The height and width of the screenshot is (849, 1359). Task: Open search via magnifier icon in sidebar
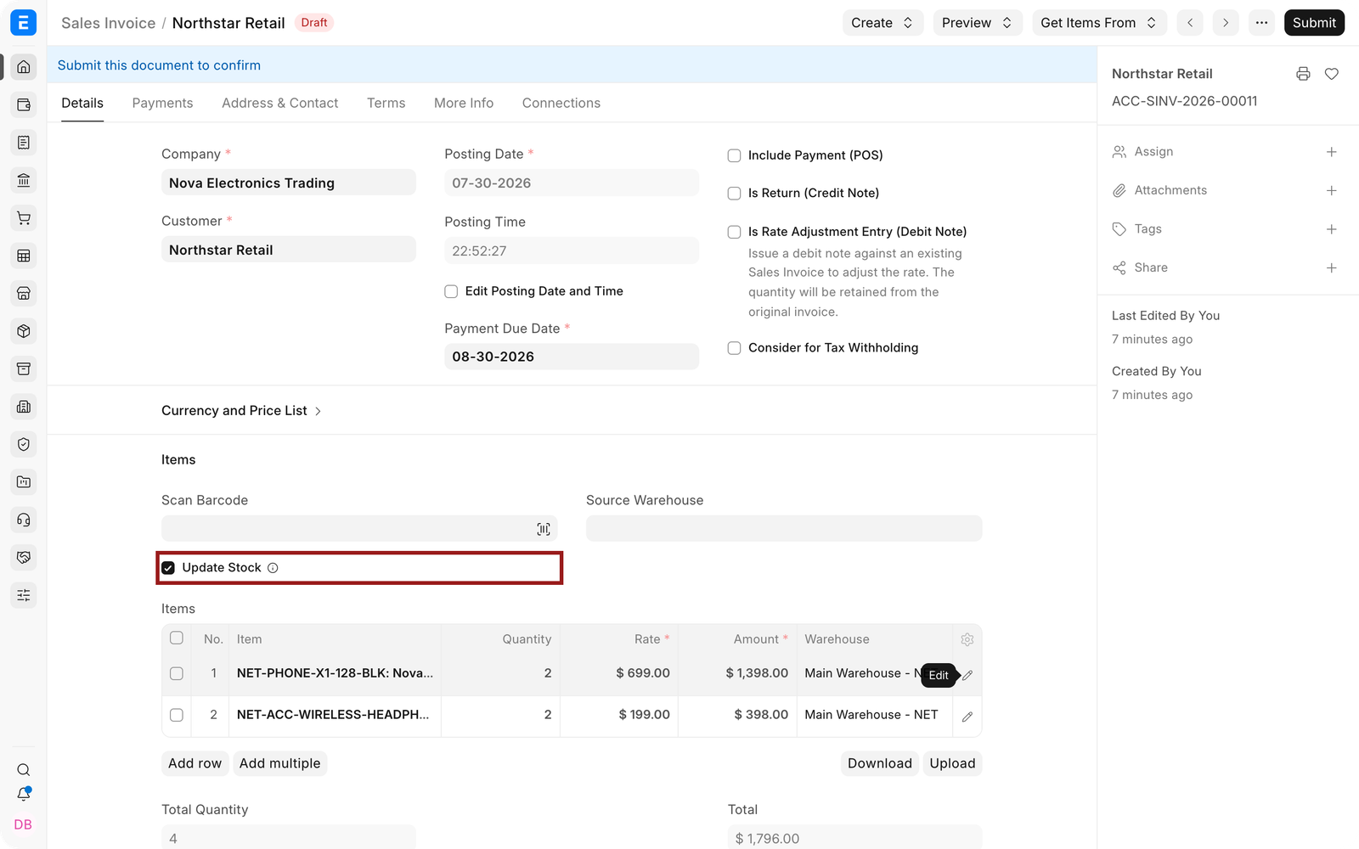coord(24,770)
